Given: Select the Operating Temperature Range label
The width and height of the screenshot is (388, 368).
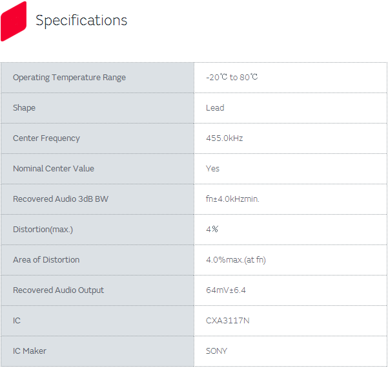Looking at the screenshot, I should pyautogui.click(x=69, y=78).
